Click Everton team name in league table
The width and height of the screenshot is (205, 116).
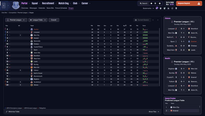36,29
